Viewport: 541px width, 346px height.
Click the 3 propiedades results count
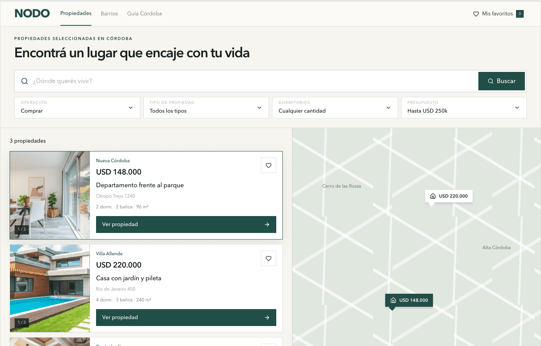[x=28, y=141]
